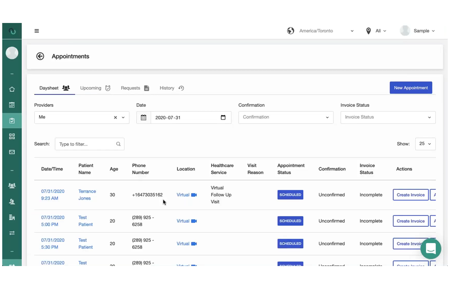The width and height of the screenshot is (450, 289).
Task: Click the phone number +16473035162
Action: pos(147,195)
